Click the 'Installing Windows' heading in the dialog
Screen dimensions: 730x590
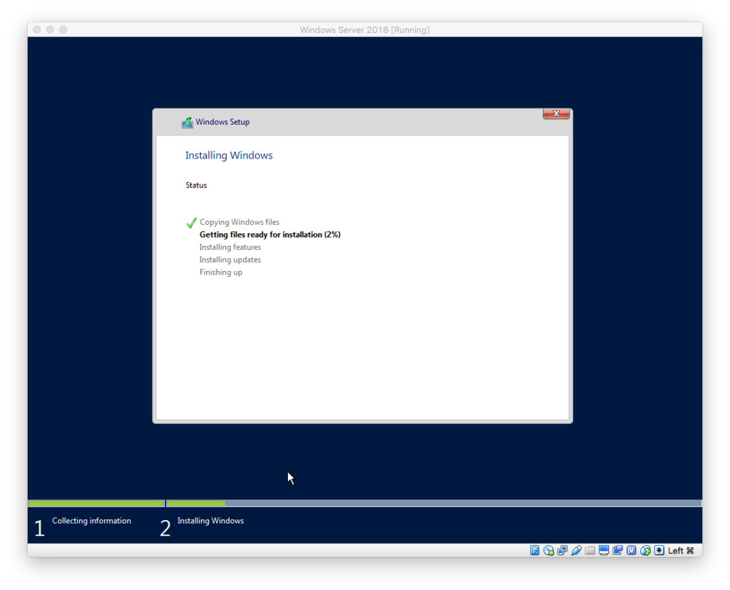pyautogui.click(x=229, y=156)
